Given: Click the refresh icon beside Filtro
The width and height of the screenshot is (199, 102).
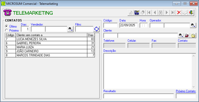Looking at the screenshot, I should [x=97, y=29].
